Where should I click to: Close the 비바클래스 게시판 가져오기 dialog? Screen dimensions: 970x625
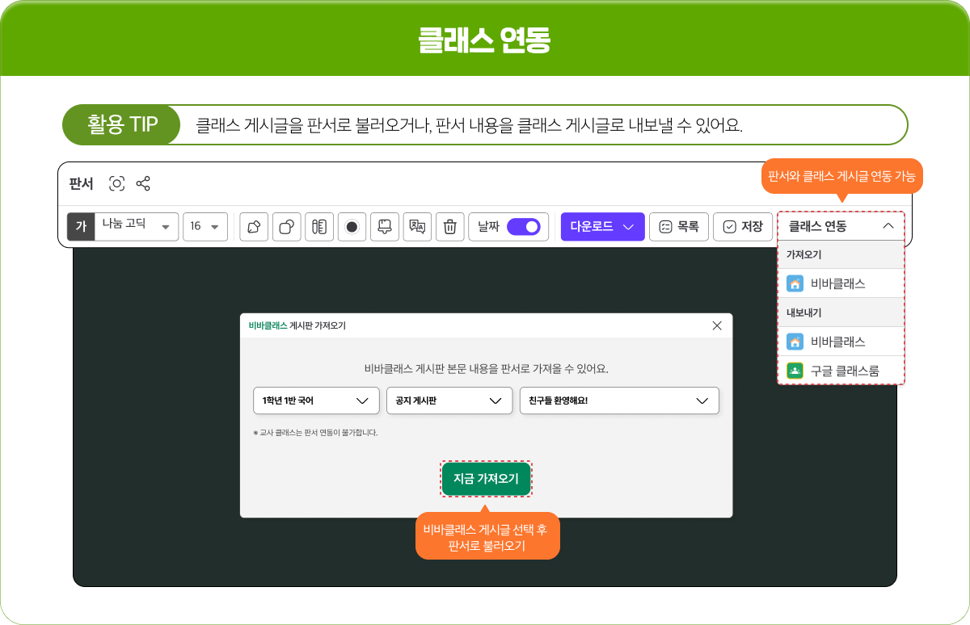pyautogui.click(x=717, y=325)
